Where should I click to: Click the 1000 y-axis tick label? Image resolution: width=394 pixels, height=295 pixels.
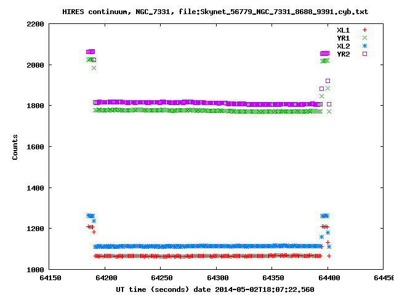click(35, 270)
